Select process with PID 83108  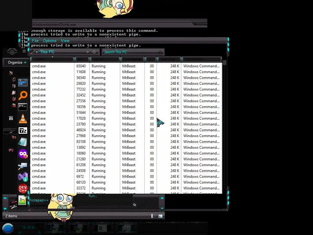pos(126,141)
